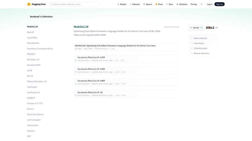Select LayerSkip collection
252x141 pixels.
click(32, 38)
